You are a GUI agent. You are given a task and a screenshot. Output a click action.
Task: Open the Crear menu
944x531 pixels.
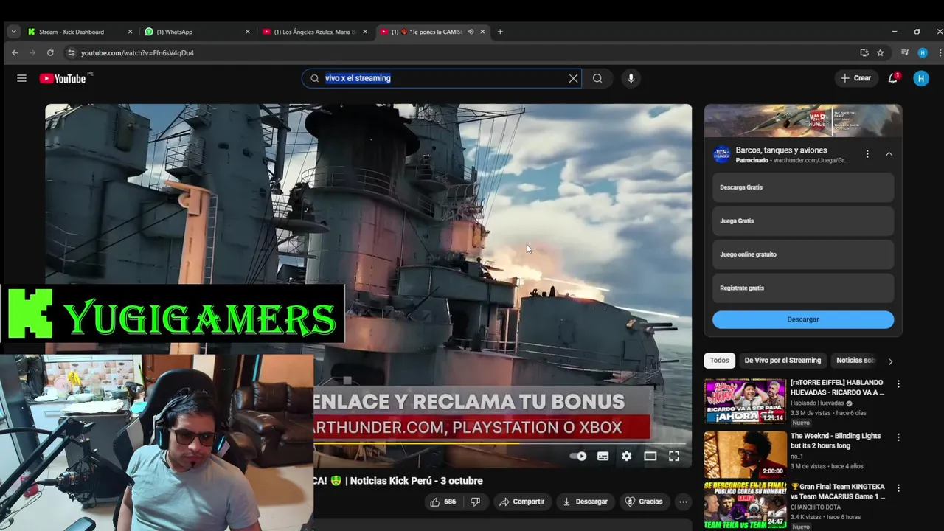[x=855, y=78]
